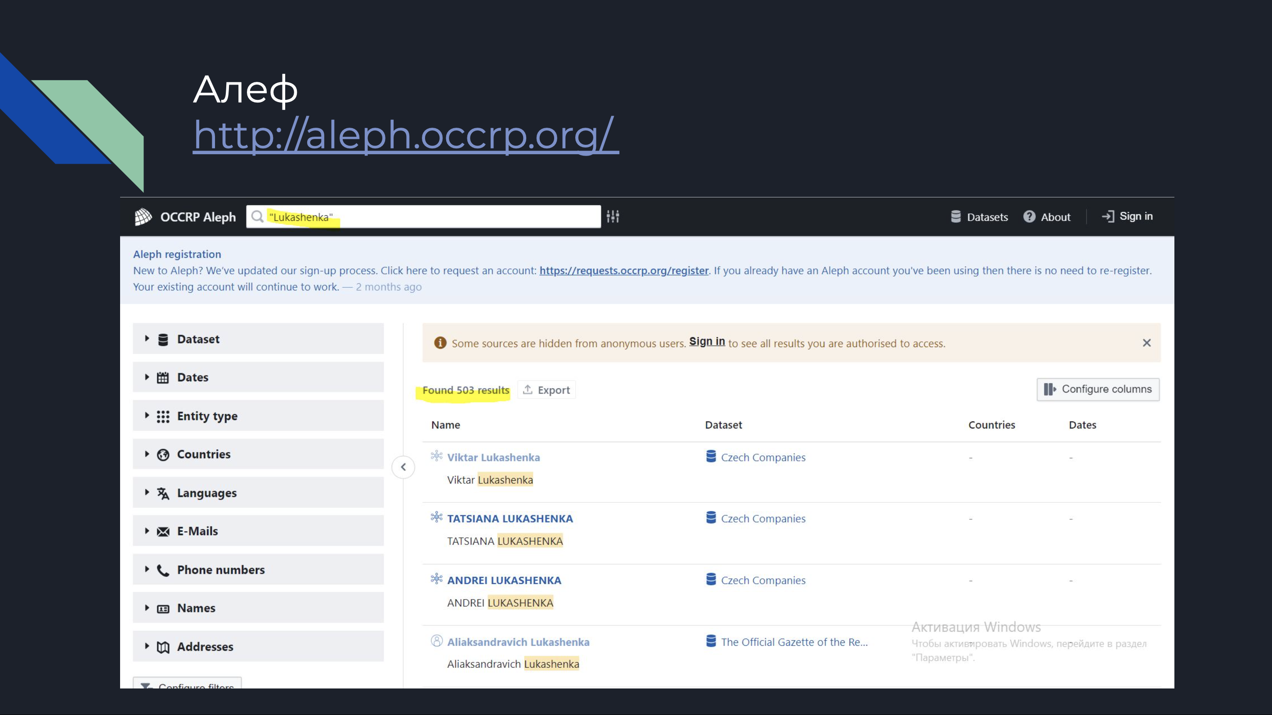This screenshot has width=1272, height=715.
Task: Click the Export upload icon
Action: [x=527, y=389]
